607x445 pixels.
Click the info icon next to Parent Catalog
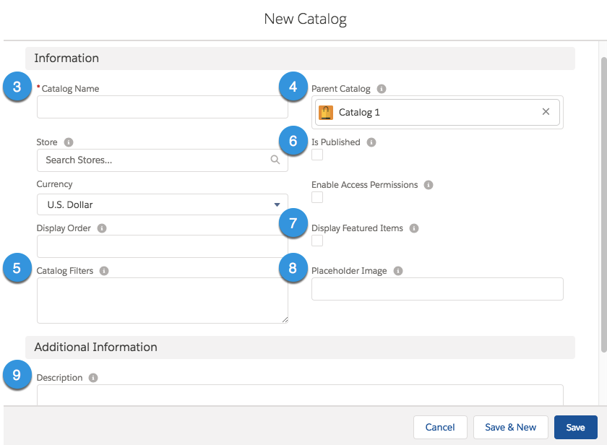(x=382, y=89)
